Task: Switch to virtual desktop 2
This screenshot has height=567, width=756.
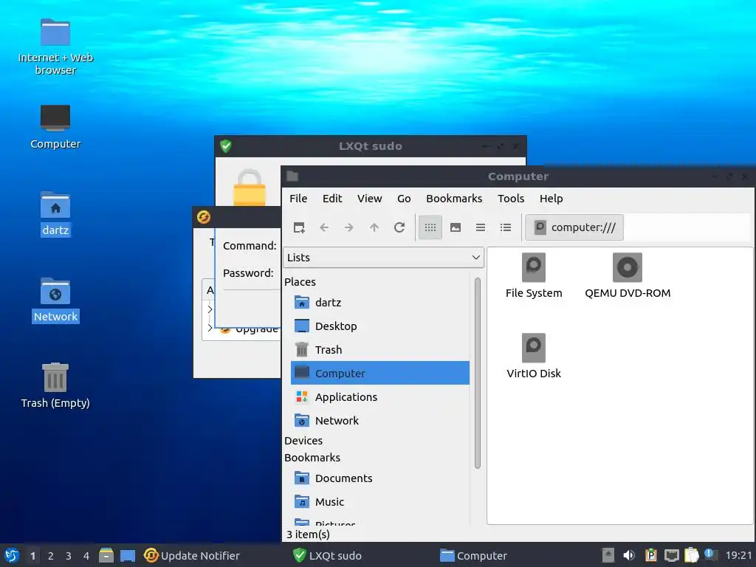Action: [51, 556]
